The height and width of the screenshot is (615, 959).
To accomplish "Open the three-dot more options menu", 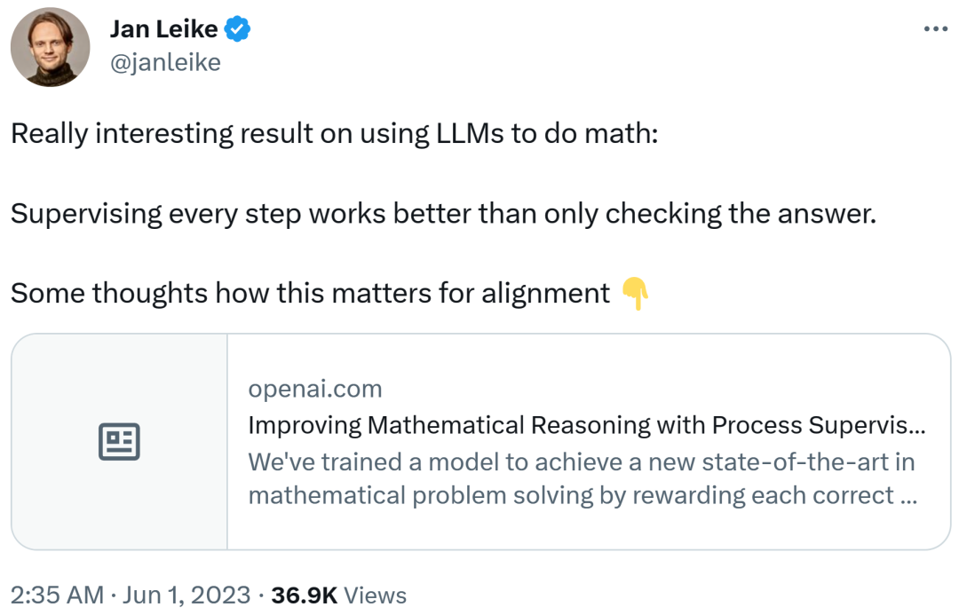I will pyautogui.click(x=936, y=29).
